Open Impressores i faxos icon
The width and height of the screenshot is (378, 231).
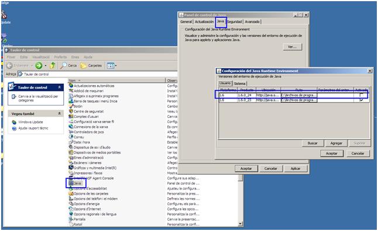pyautogui.click(x=71, y=173)
